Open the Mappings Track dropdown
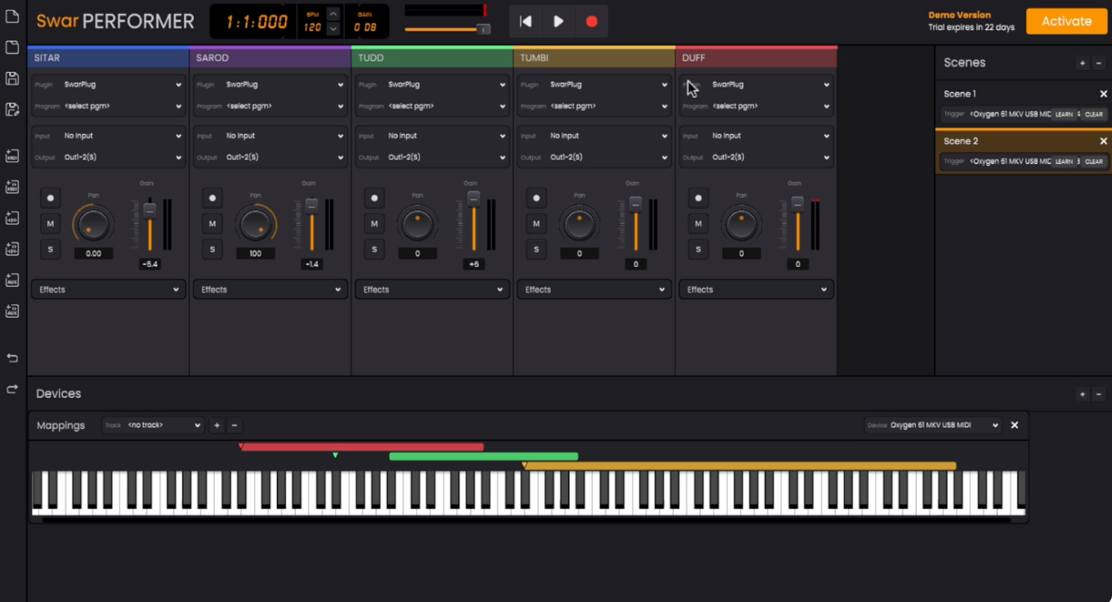The image size is (1112, 602). [x=153, y=426]
